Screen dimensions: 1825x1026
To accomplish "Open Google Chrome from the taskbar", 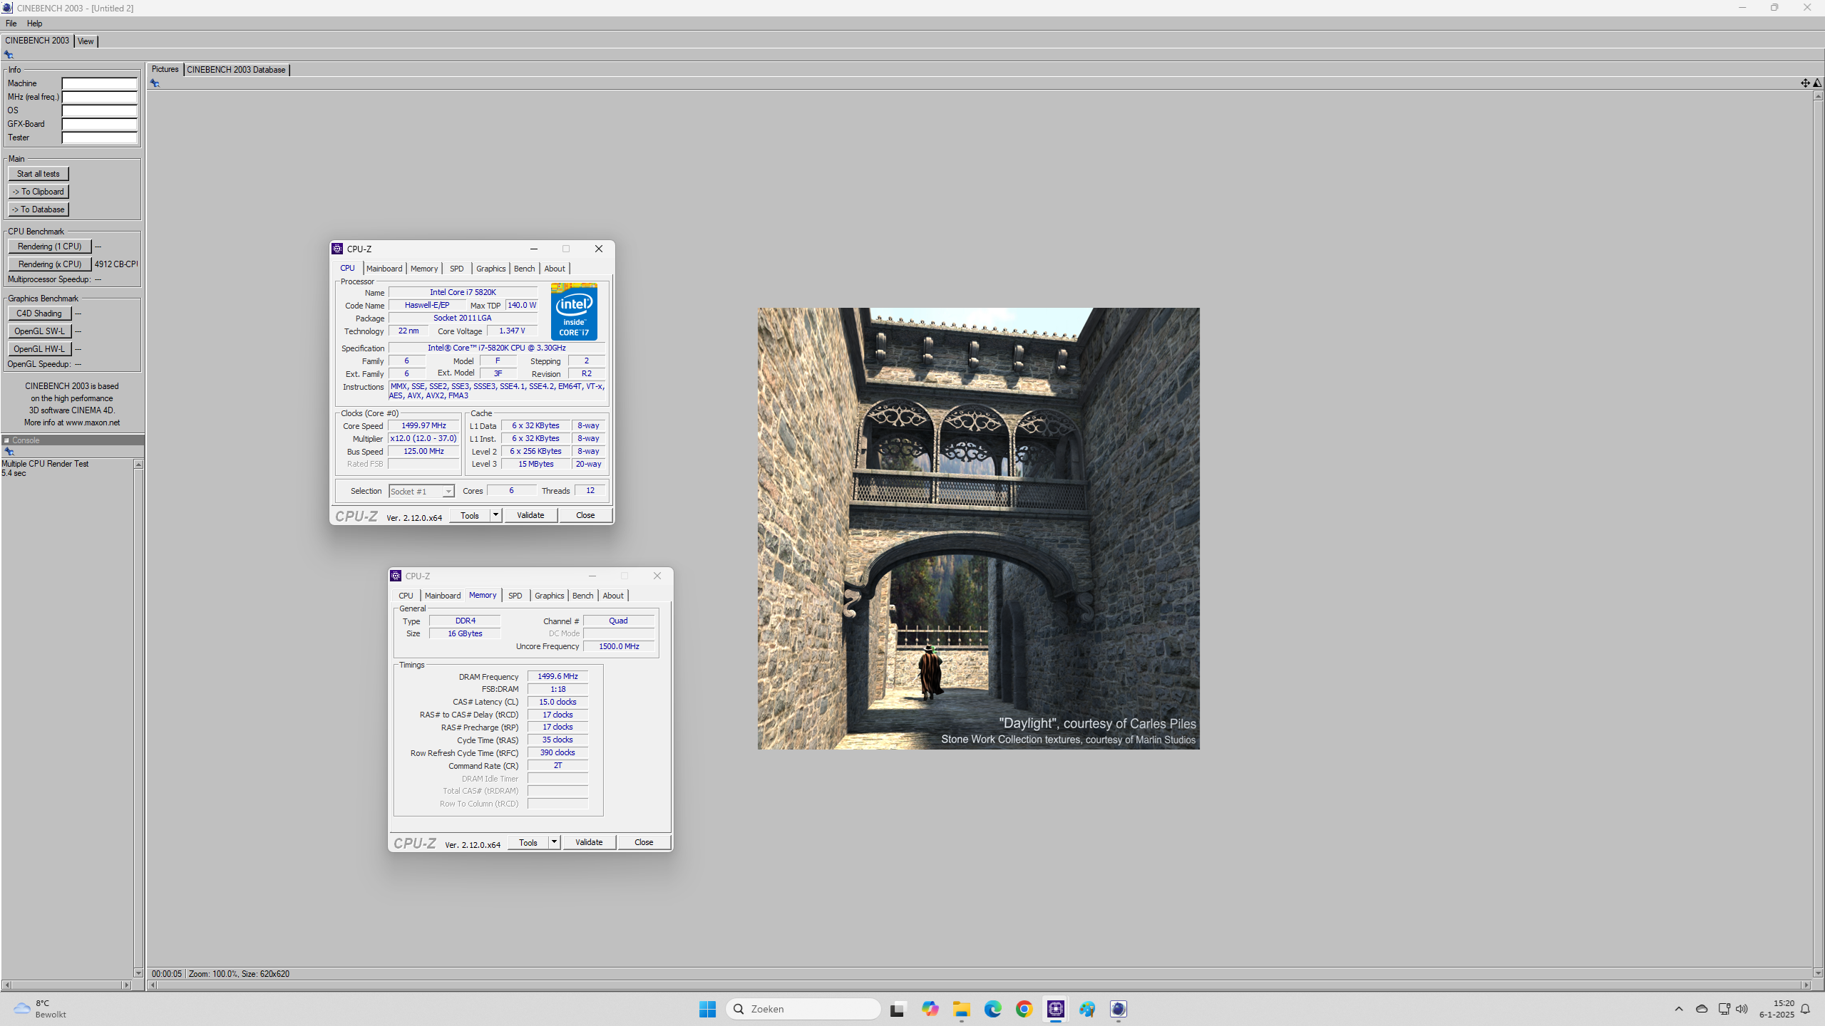I will (x=1024, y=1009).
